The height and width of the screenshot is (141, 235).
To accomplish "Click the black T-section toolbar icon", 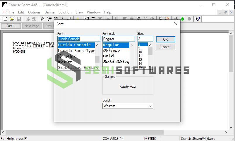I will click(93, 18).
